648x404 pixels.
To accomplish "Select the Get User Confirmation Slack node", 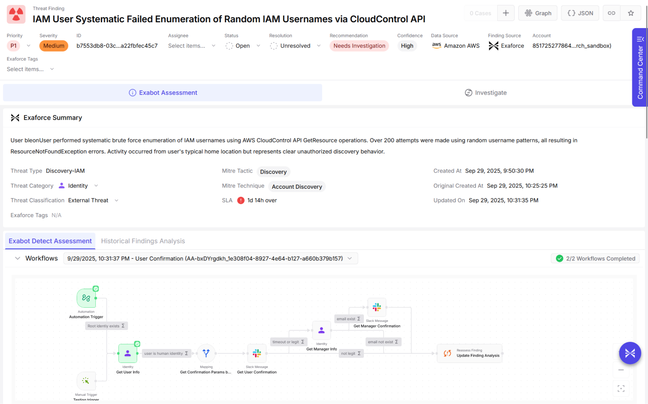I will 257,353.
